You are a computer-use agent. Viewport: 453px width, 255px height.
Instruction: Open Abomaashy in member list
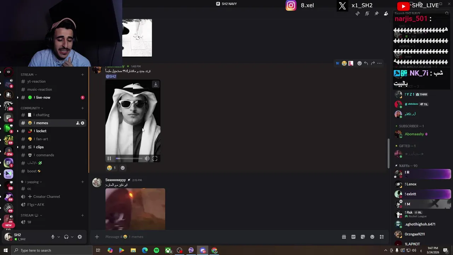tap(421, 134)
